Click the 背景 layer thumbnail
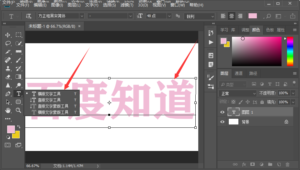The height and width of the screenshot is (170, 300). tap(233, 122)
